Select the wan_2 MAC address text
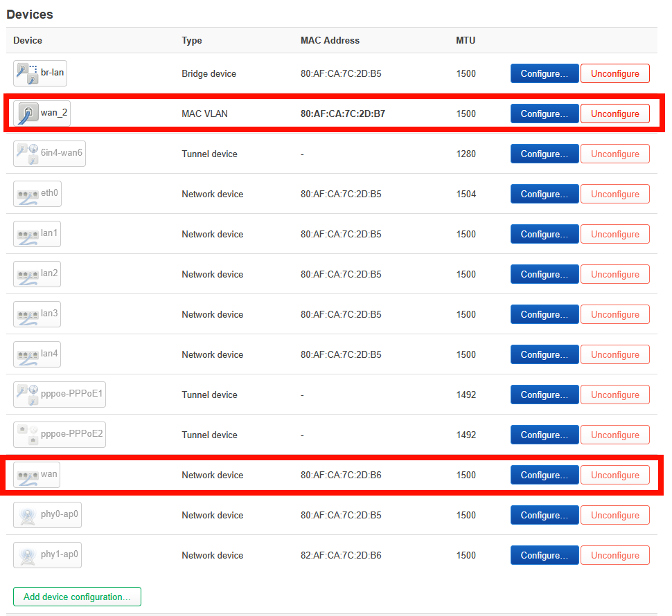Viewport: 672px width, 616px height. tap(342, 114)
